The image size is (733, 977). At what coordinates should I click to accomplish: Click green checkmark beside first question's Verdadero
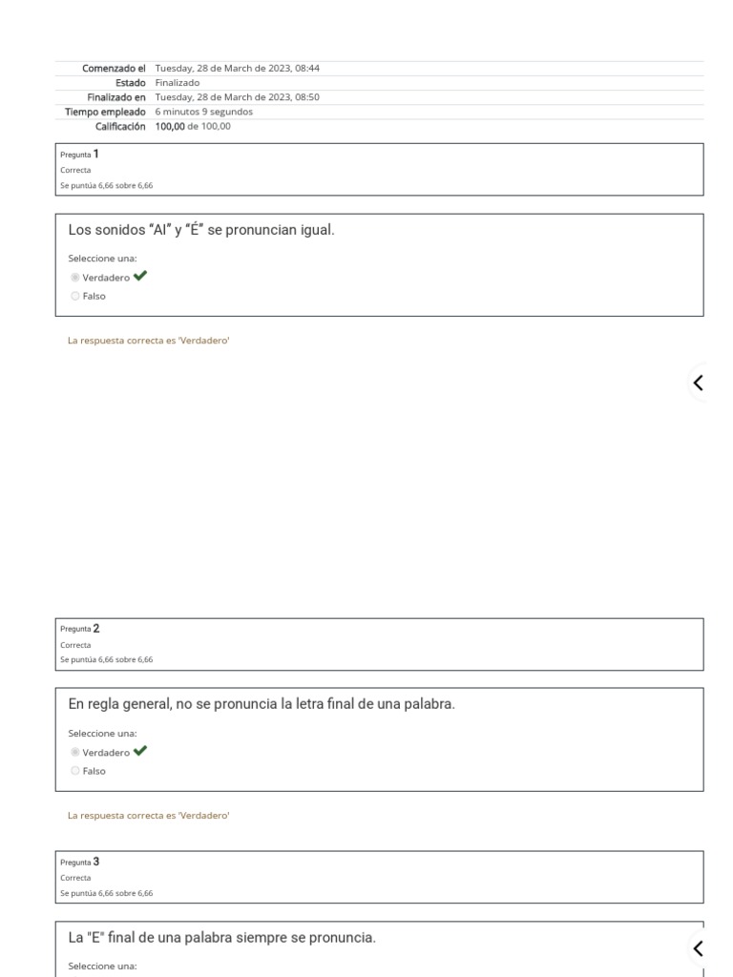[x=141, y=277]
